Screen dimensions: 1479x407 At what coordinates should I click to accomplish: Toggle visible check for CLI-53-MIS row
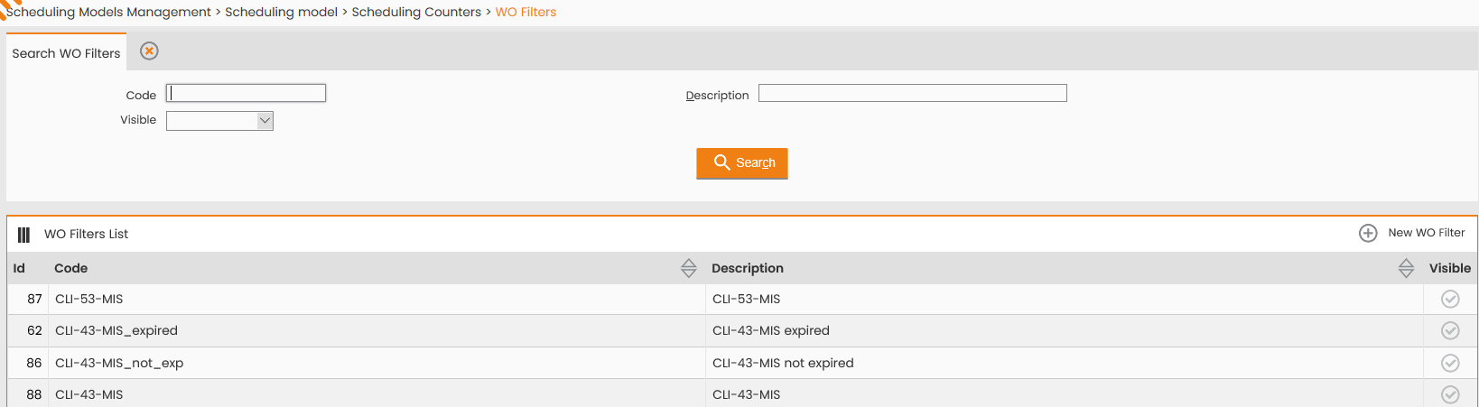(x=1450, y=299)
